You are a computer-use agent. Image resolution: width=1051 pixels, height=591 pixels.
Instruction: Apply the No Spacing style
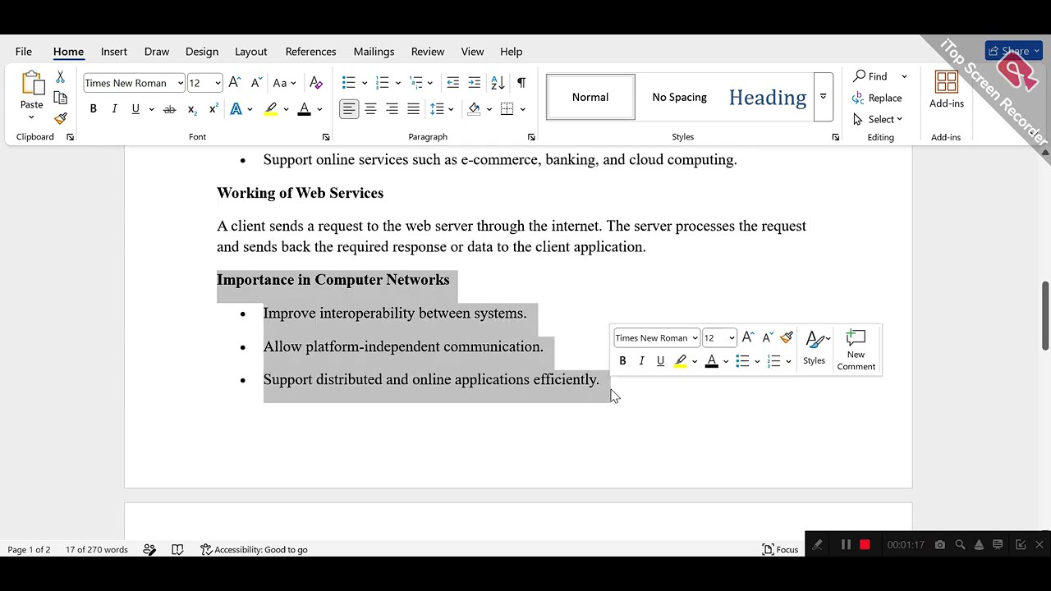[679, 97]
